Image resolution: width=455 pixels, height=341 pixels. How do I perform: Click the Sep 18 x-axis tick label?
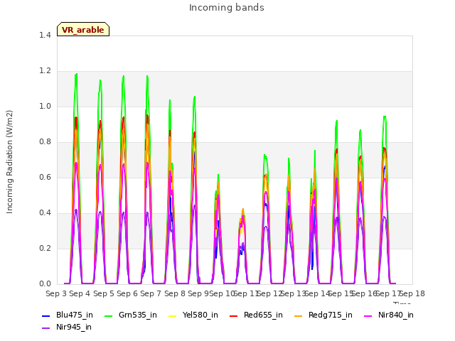click(x=412, y=293)
